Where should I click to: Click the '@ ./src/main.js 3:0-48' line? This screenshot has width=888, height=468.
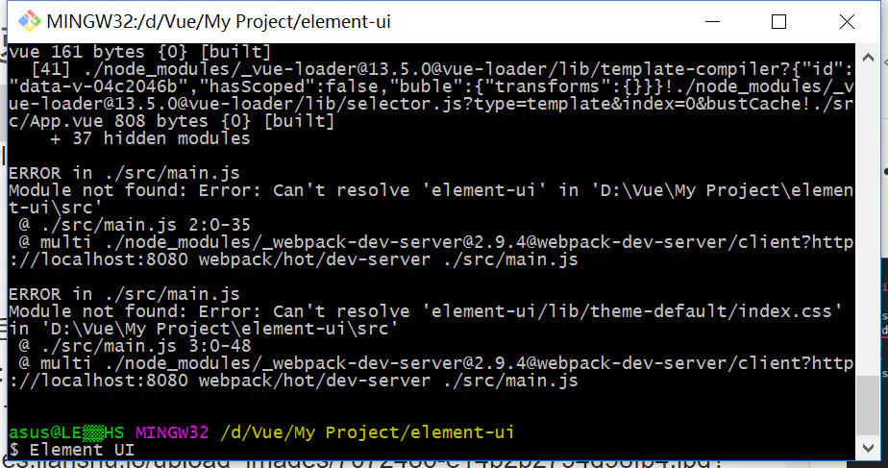(134, 346)
